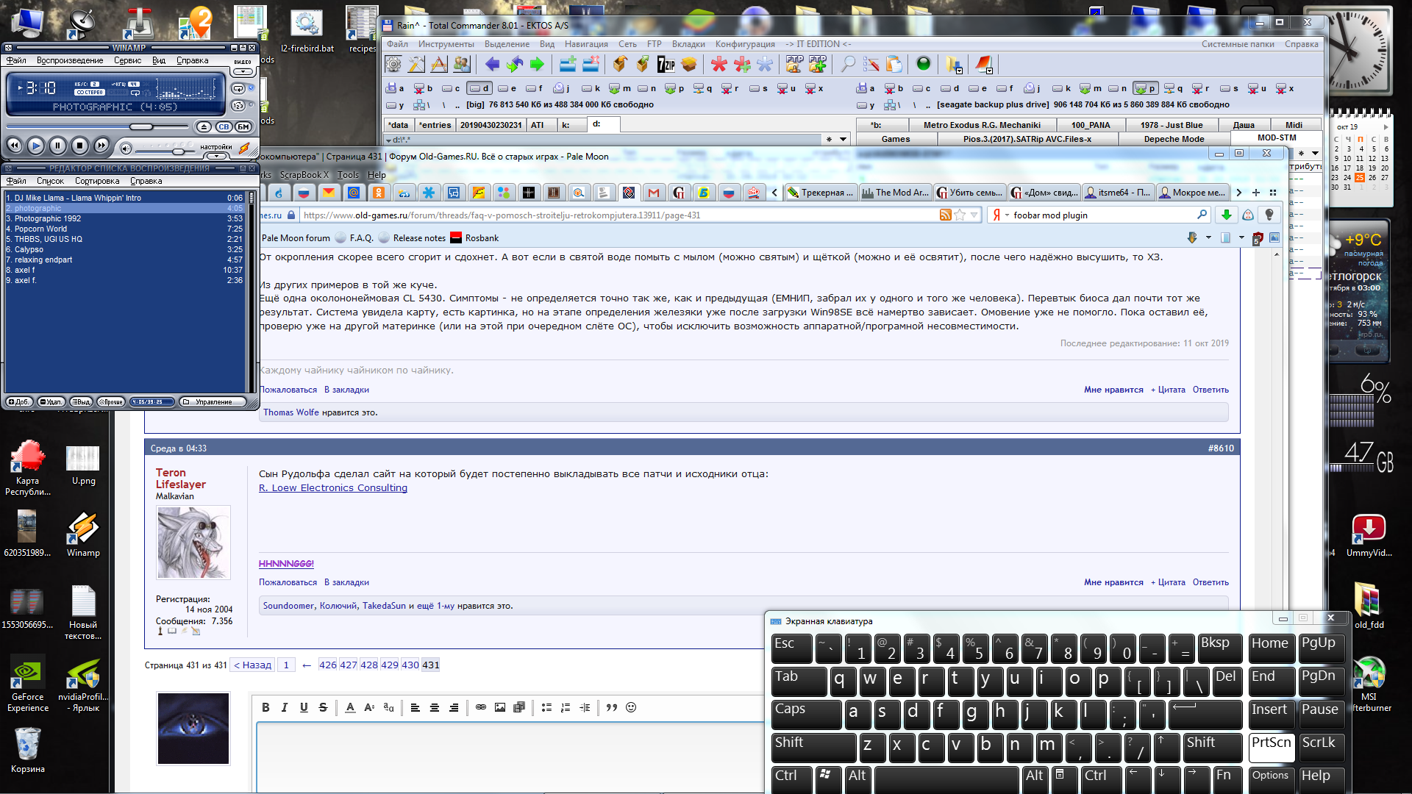Click the RSS feed icon in address bar
1412x794 pixels.
[945, 215]
